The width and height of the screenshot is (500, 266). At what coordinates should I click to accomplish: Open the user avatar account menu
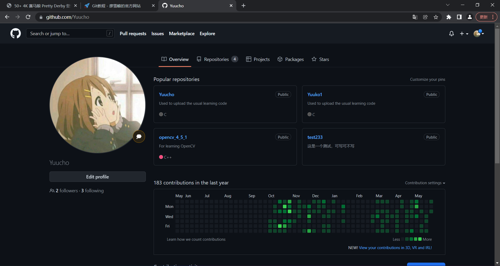[479, 33]
